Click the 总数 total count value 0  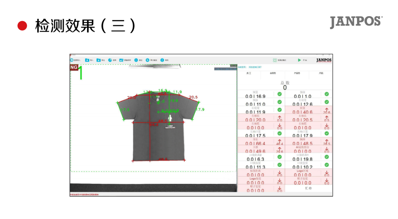[285, 87]
